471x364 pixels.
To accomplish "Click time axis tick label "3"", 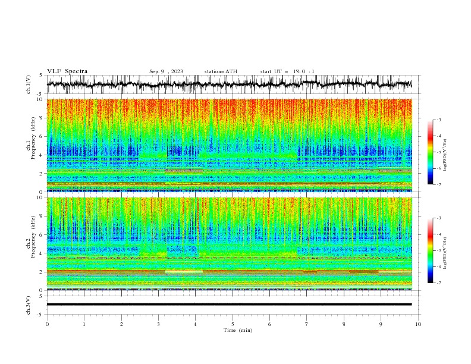I will [158, 324].
